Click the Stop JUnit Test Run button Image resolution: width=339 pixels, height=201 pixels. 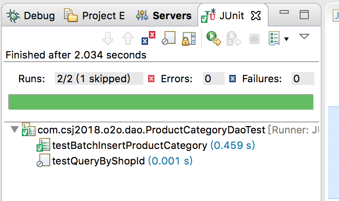254,39
